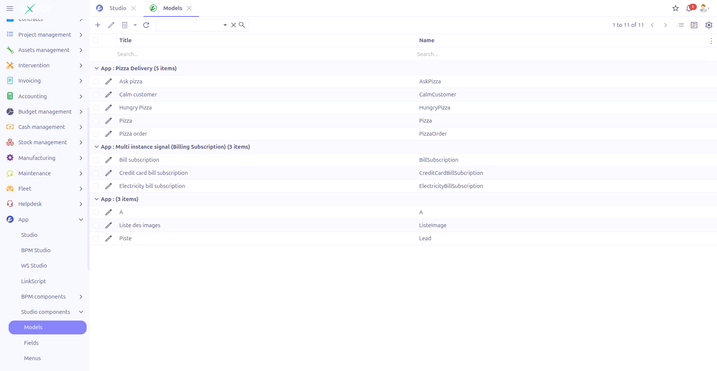Click the trash delete icon in toolbar
717x371 pixels.
click(125, 25)
